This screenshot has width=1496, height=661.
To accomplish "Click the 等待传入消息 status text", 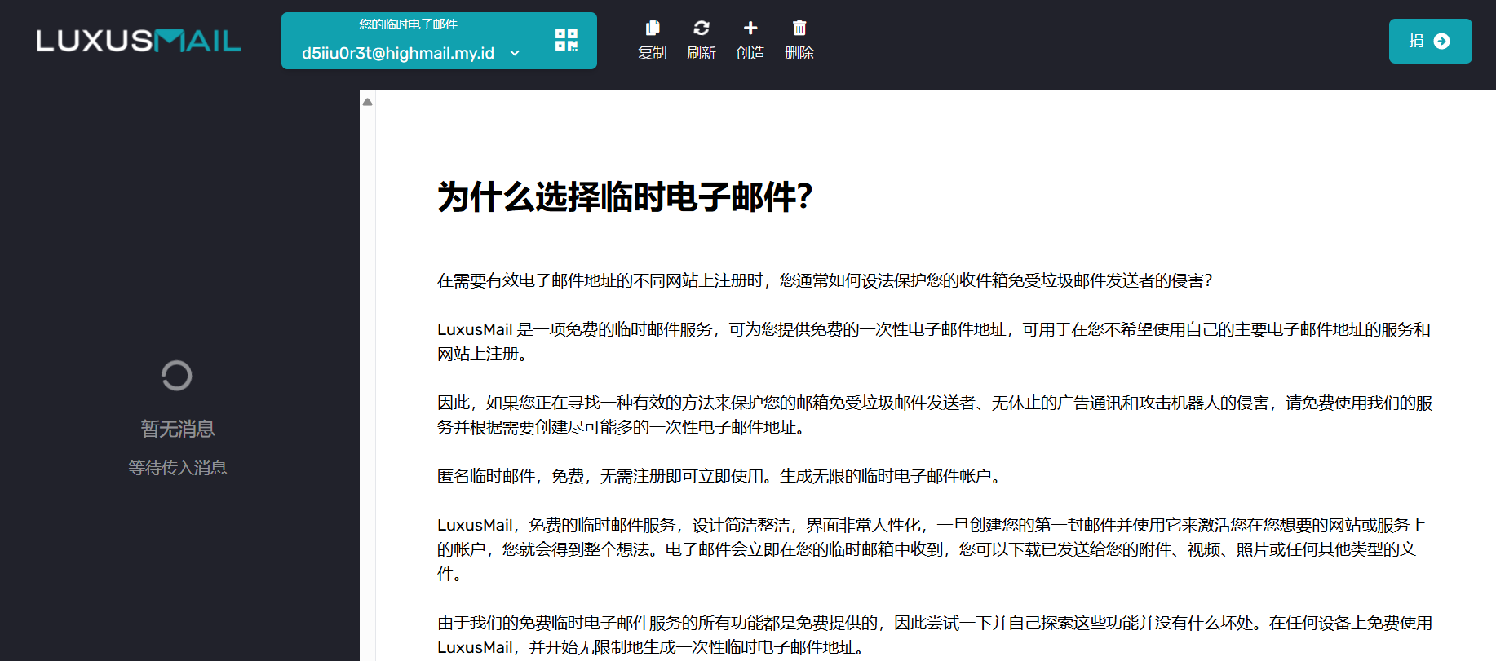I will (x=178, y=468).
